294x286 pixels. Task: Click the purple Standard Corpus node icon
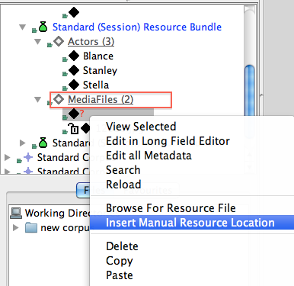click(x=28, y=157)
